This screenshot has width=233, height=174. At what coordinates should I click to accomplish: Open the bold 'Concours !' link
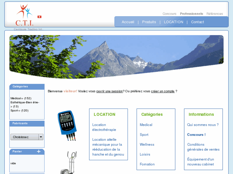[196, 135]
